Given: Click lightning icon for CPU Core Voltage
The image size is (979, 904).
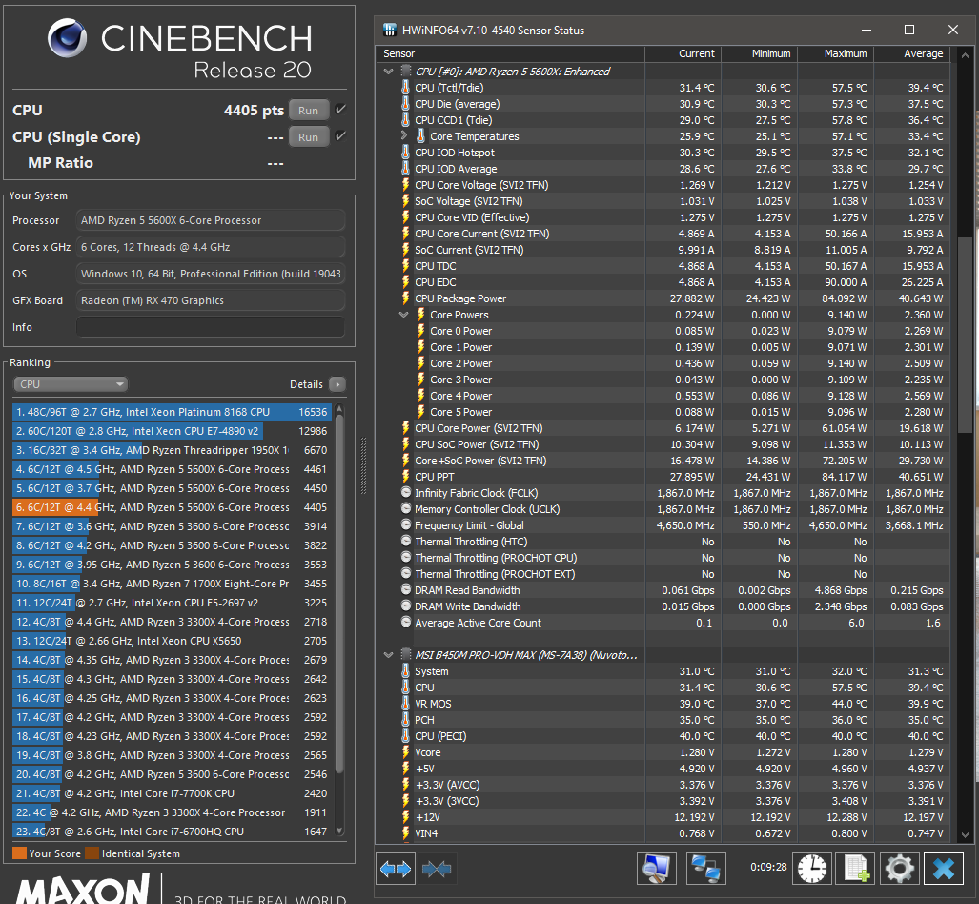Looking at the screenshot, I should tap(405, 185).
